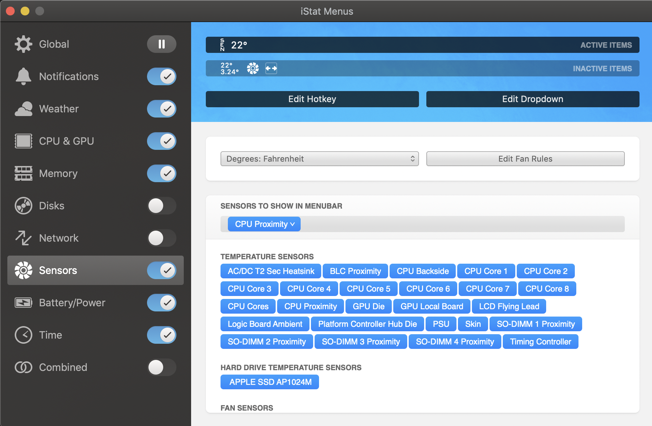The height and width of the screenshot is (426, 652).
Task: Select the AC/DC T2 Sec Heatsink sensor
Action: [271, 271]
